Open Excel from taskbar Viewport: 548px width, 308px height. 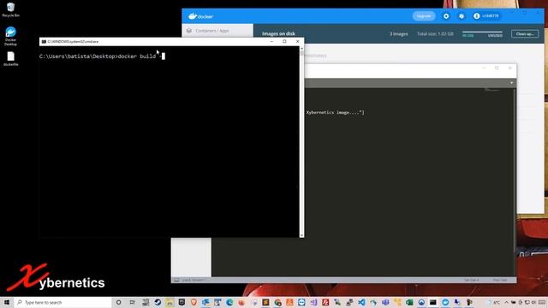(409, 302)
